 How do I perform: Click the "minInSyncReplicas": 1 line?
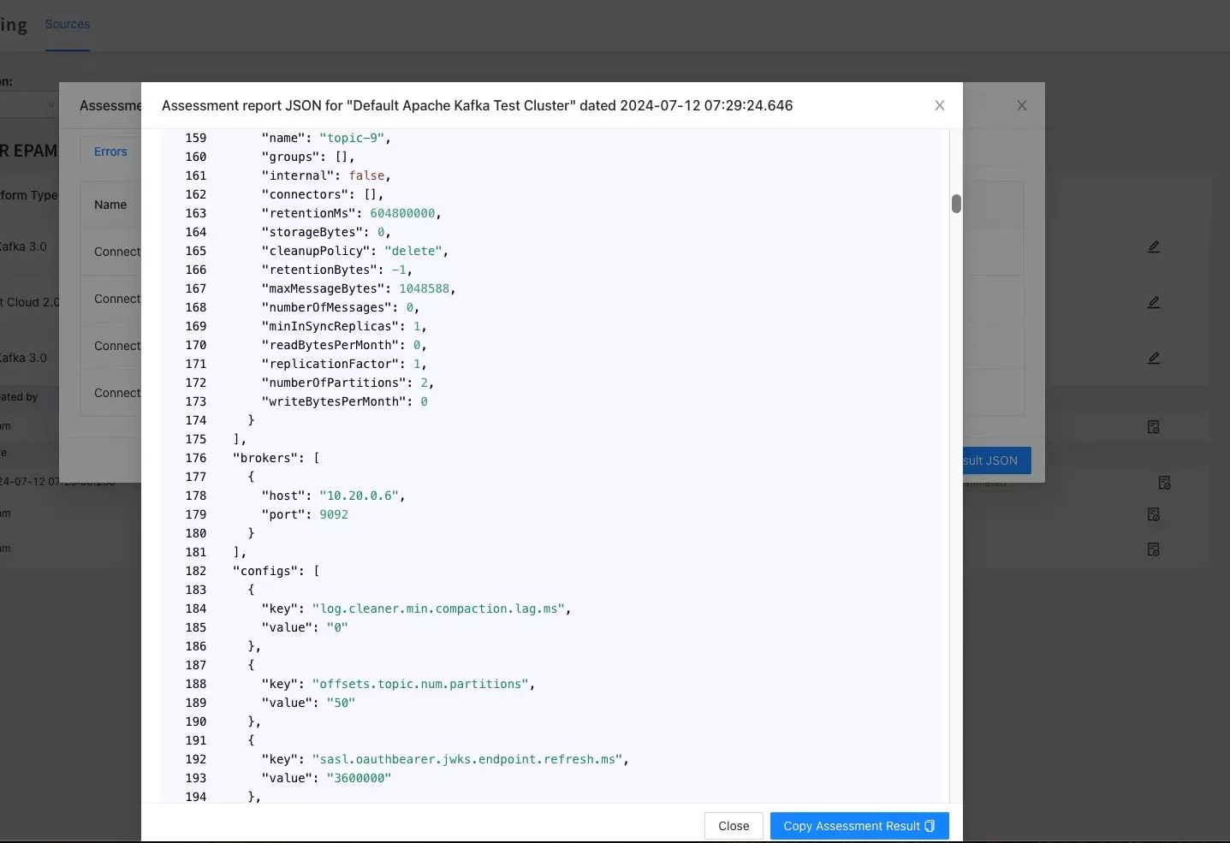point(344,326)
